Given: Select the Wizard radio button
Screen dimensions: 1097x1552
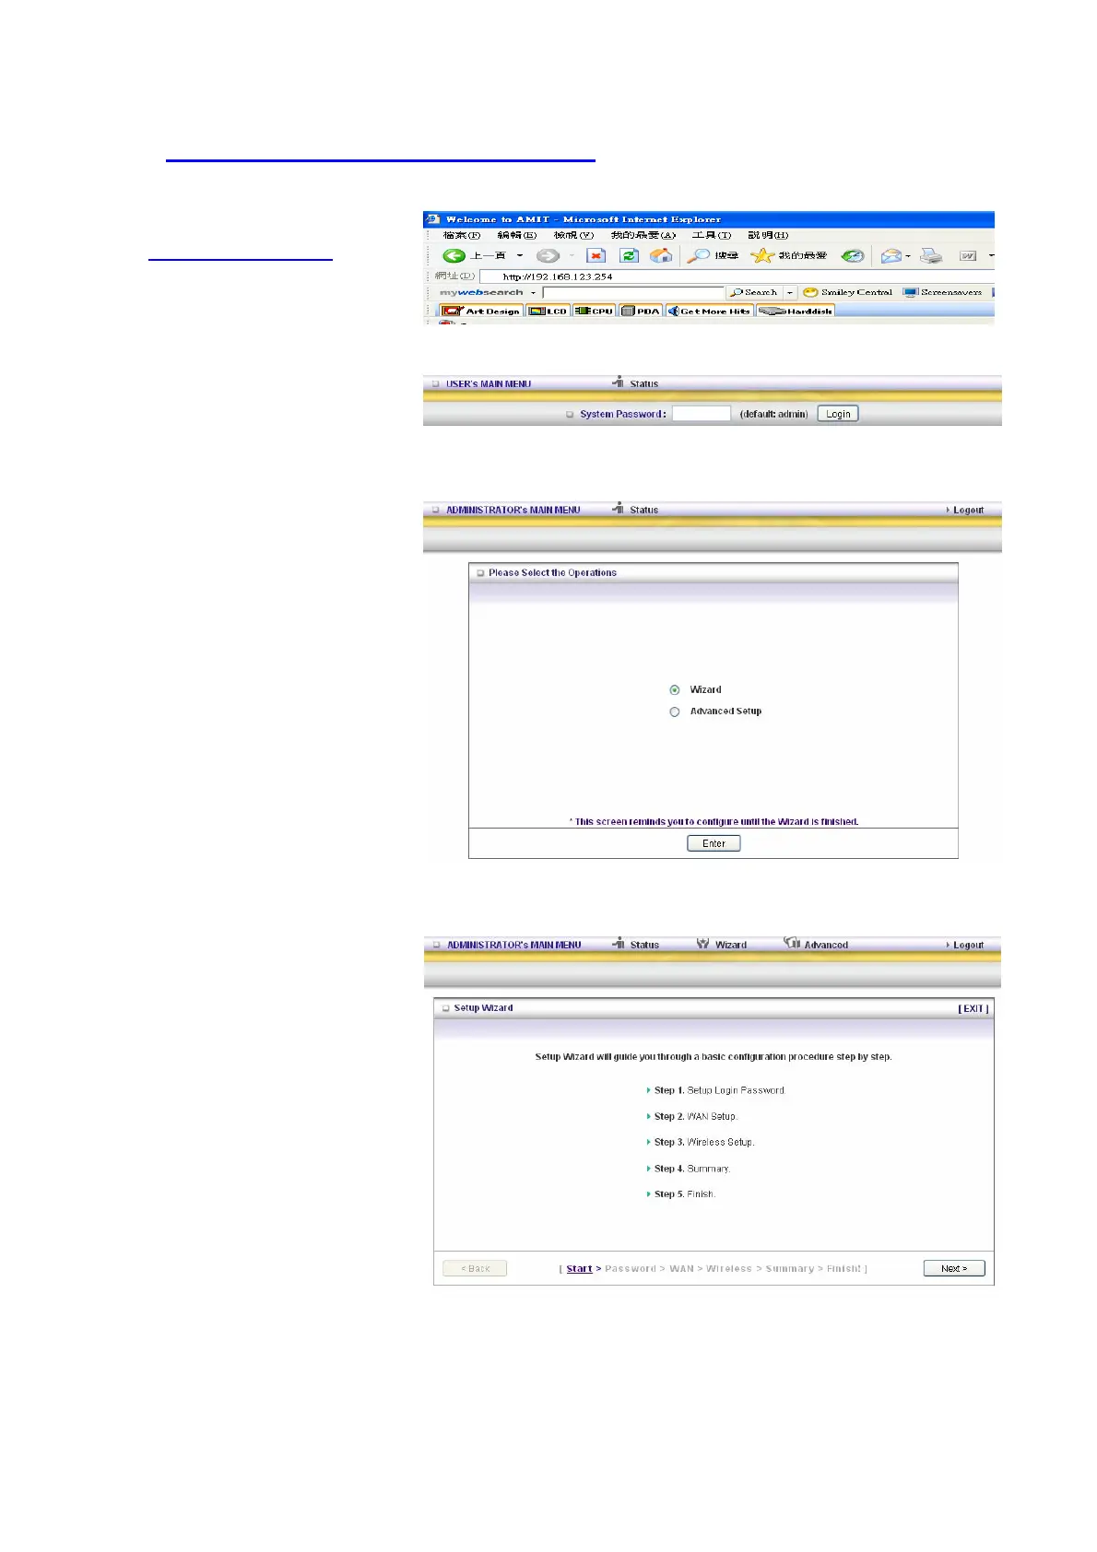Looking at the screenshot, I should point(675,689).
